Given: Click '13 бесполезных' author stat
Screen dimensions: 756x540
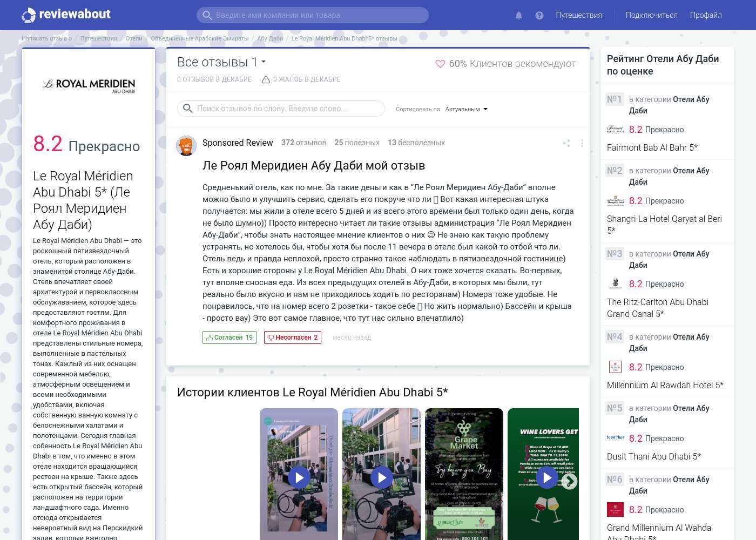Looking at the screenshot, I should point(416,143).
